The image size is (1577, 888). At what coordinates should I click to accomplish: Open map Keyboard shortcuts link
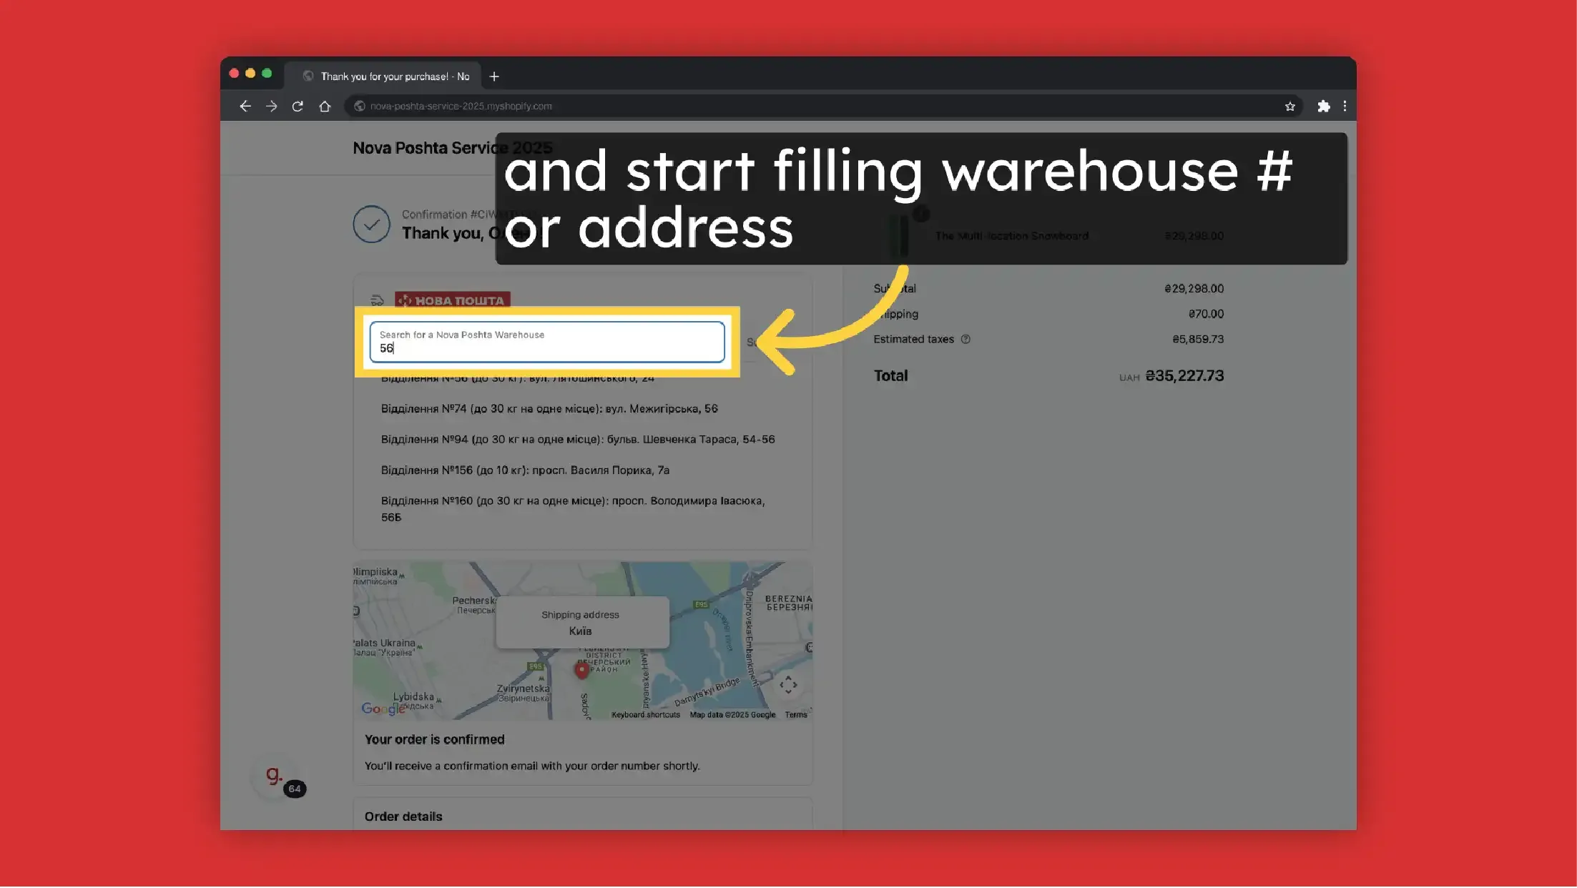[x=645, y=715]
